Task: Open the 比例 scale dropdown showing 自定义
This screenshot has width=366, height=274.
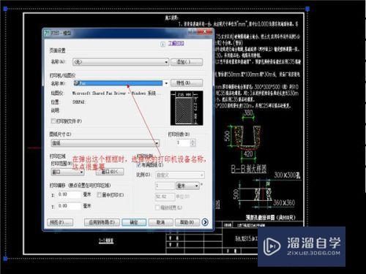Action: coord(180,175)
